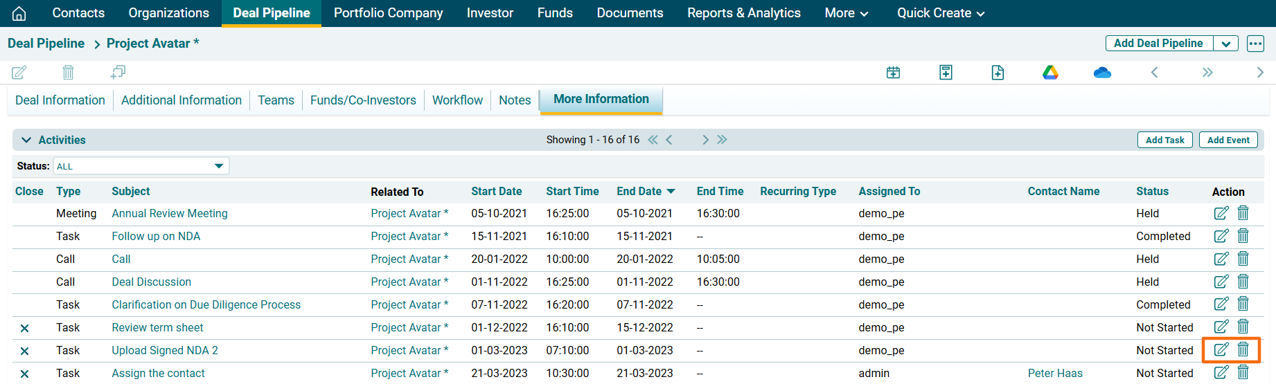Close the Upload Signed NDA 2 task

click(24, 351)
